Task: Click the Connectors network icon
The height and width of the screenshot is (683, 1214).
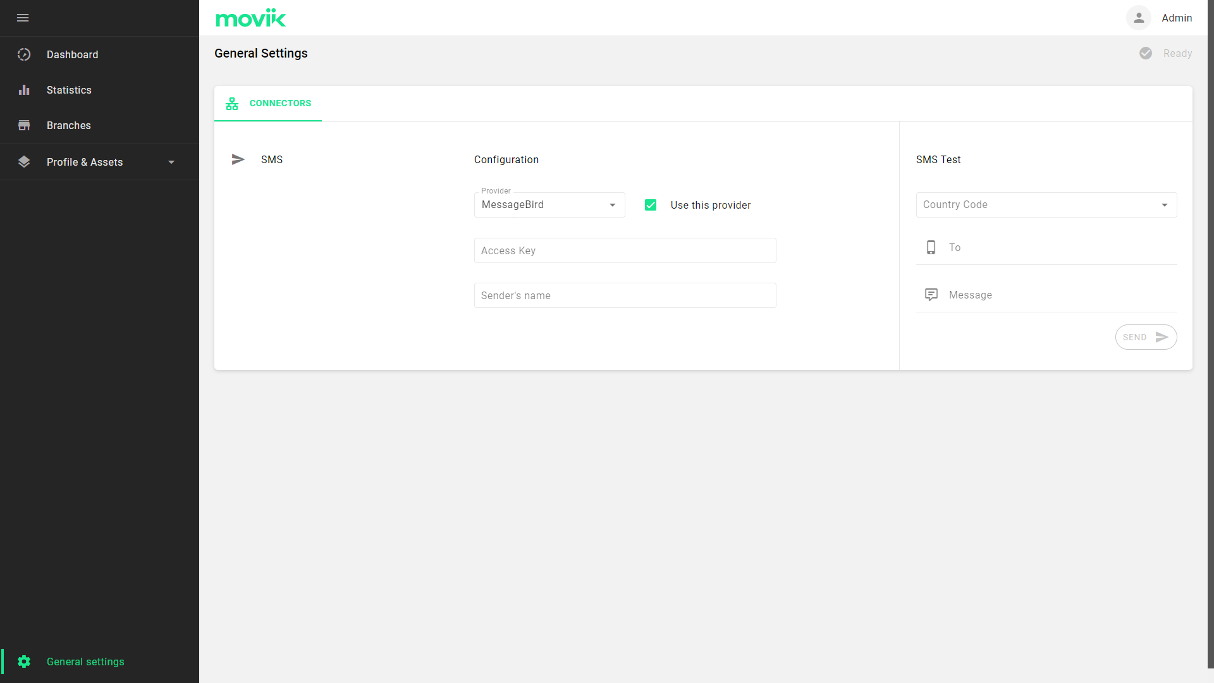Action: tap(232, 104)
